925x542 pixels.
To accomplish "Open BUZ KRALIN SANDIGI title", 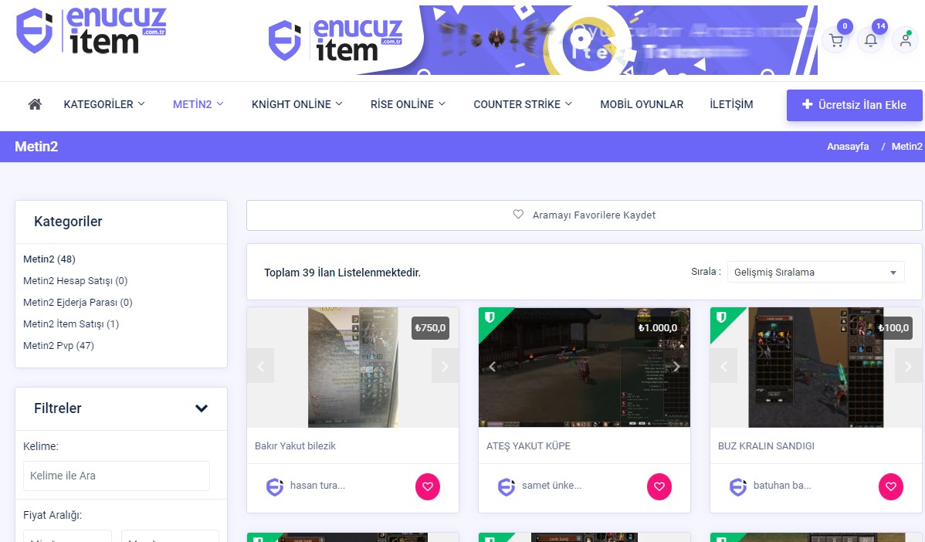I will click(x=766, y=445).
